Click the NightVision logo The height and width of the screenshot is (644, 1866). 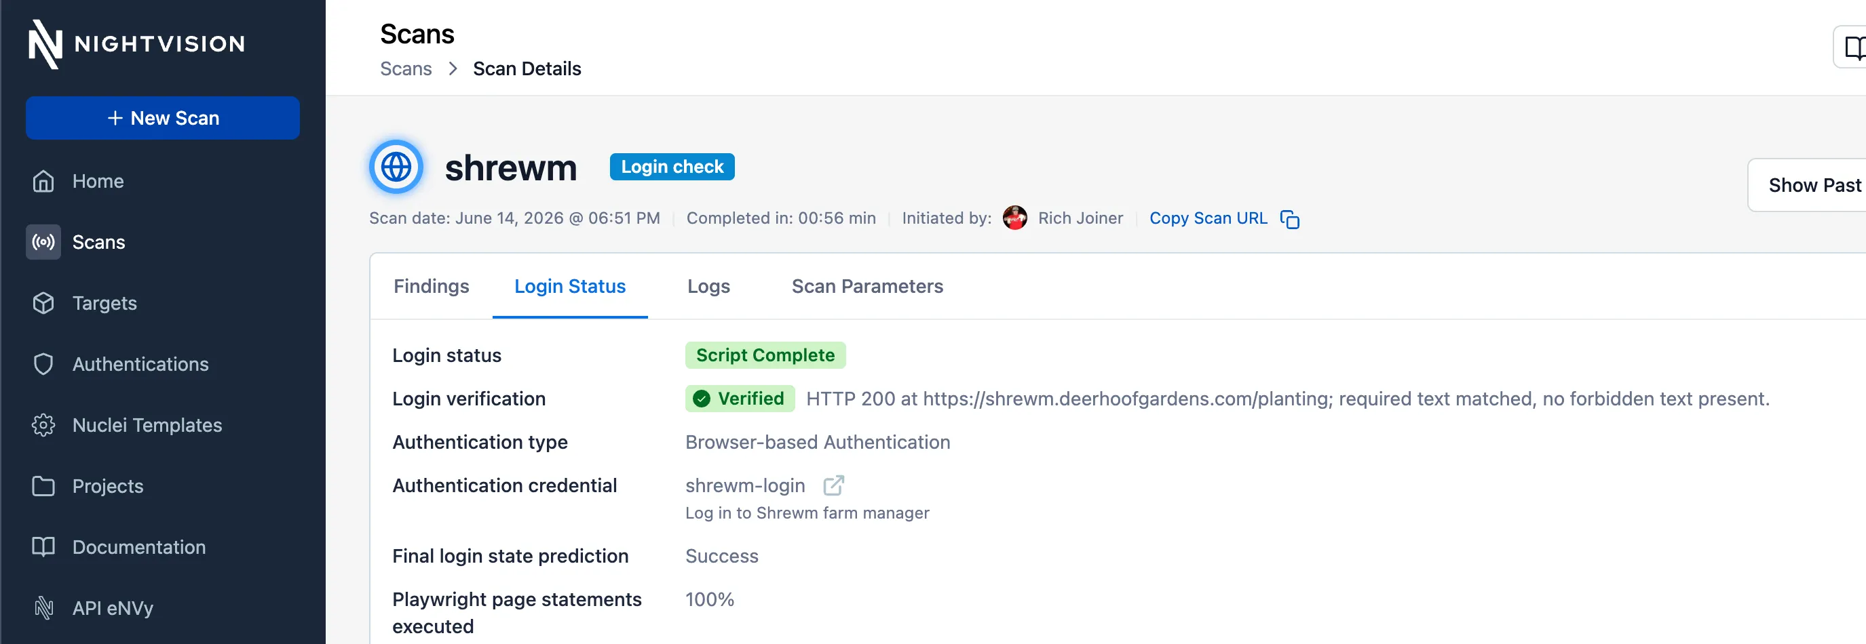coord(137,43)
